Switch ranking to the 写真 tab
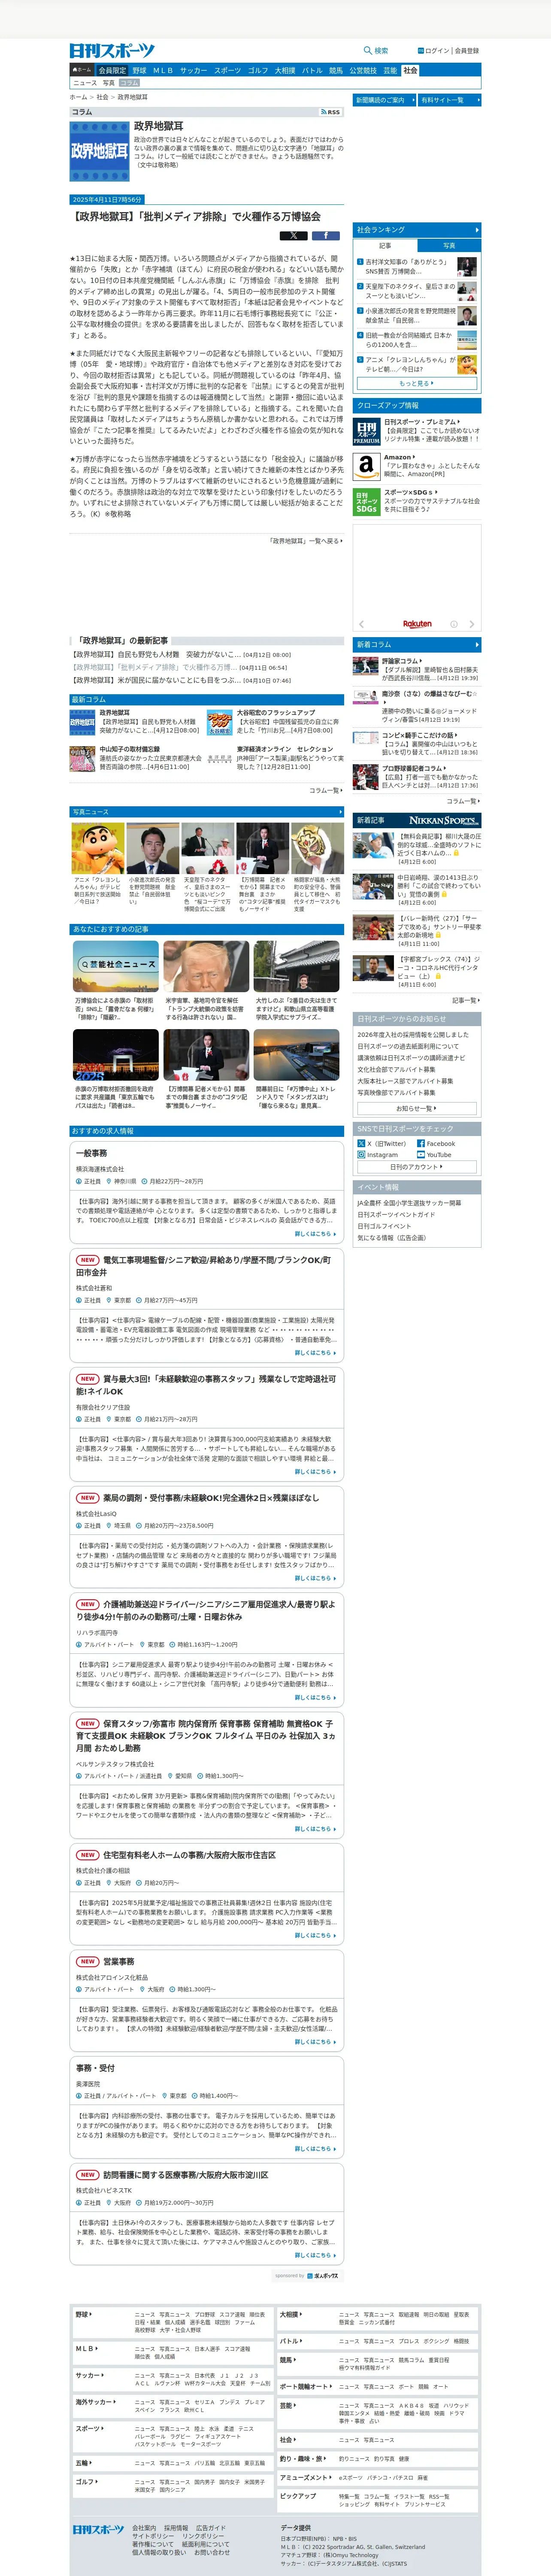Viewport: 551px width, 2576px height. pyautogui.click(x=448, y=245)
